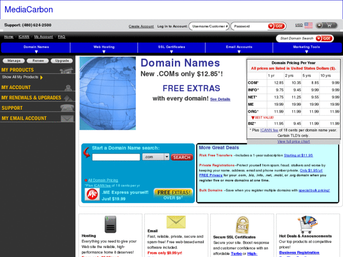Click the Hosting server icon
Screen dimensions: 343x257
coord(110,224)
